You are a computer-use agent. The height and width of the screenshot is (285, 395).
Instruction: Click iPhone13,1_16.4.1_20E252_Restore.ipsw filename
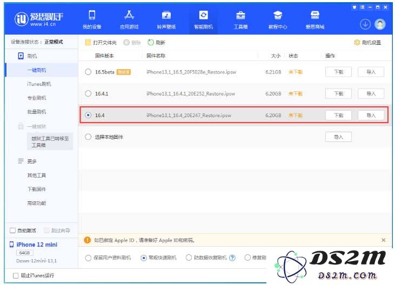[191, 93]
